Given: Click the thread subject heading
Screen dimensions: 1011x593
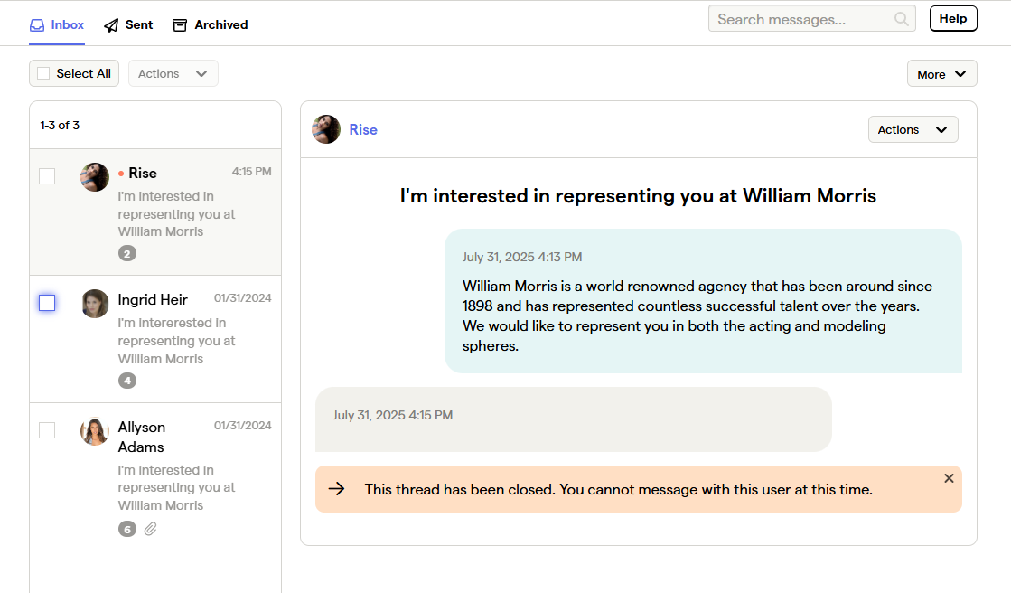Looking at the screenshot, I should tap(638, 195).
